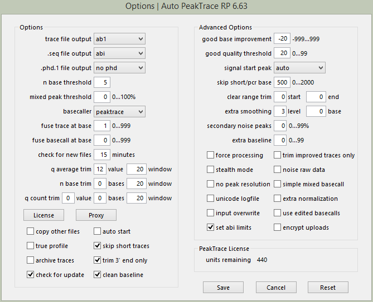Open the basecaller dropdown
The height and width of the screenshot is (302, 373).
[x=119, y=111]
